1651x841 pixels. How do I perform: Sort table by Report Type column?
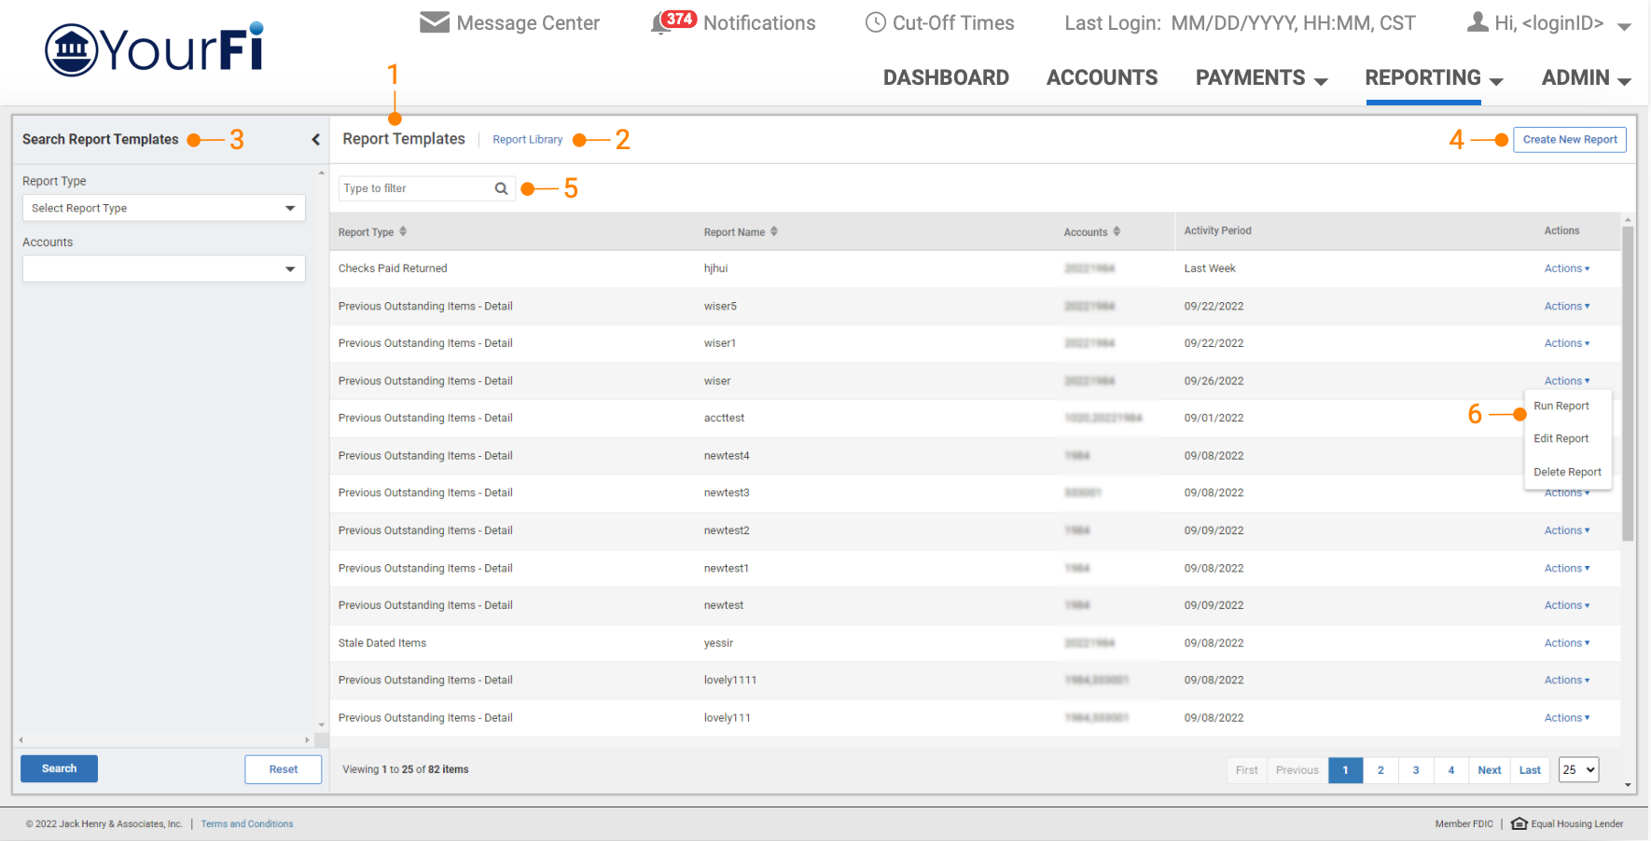(403, 231)
